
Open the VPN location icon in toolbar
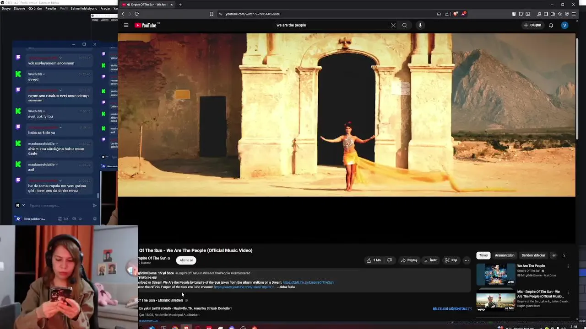(x=567, y=14)
